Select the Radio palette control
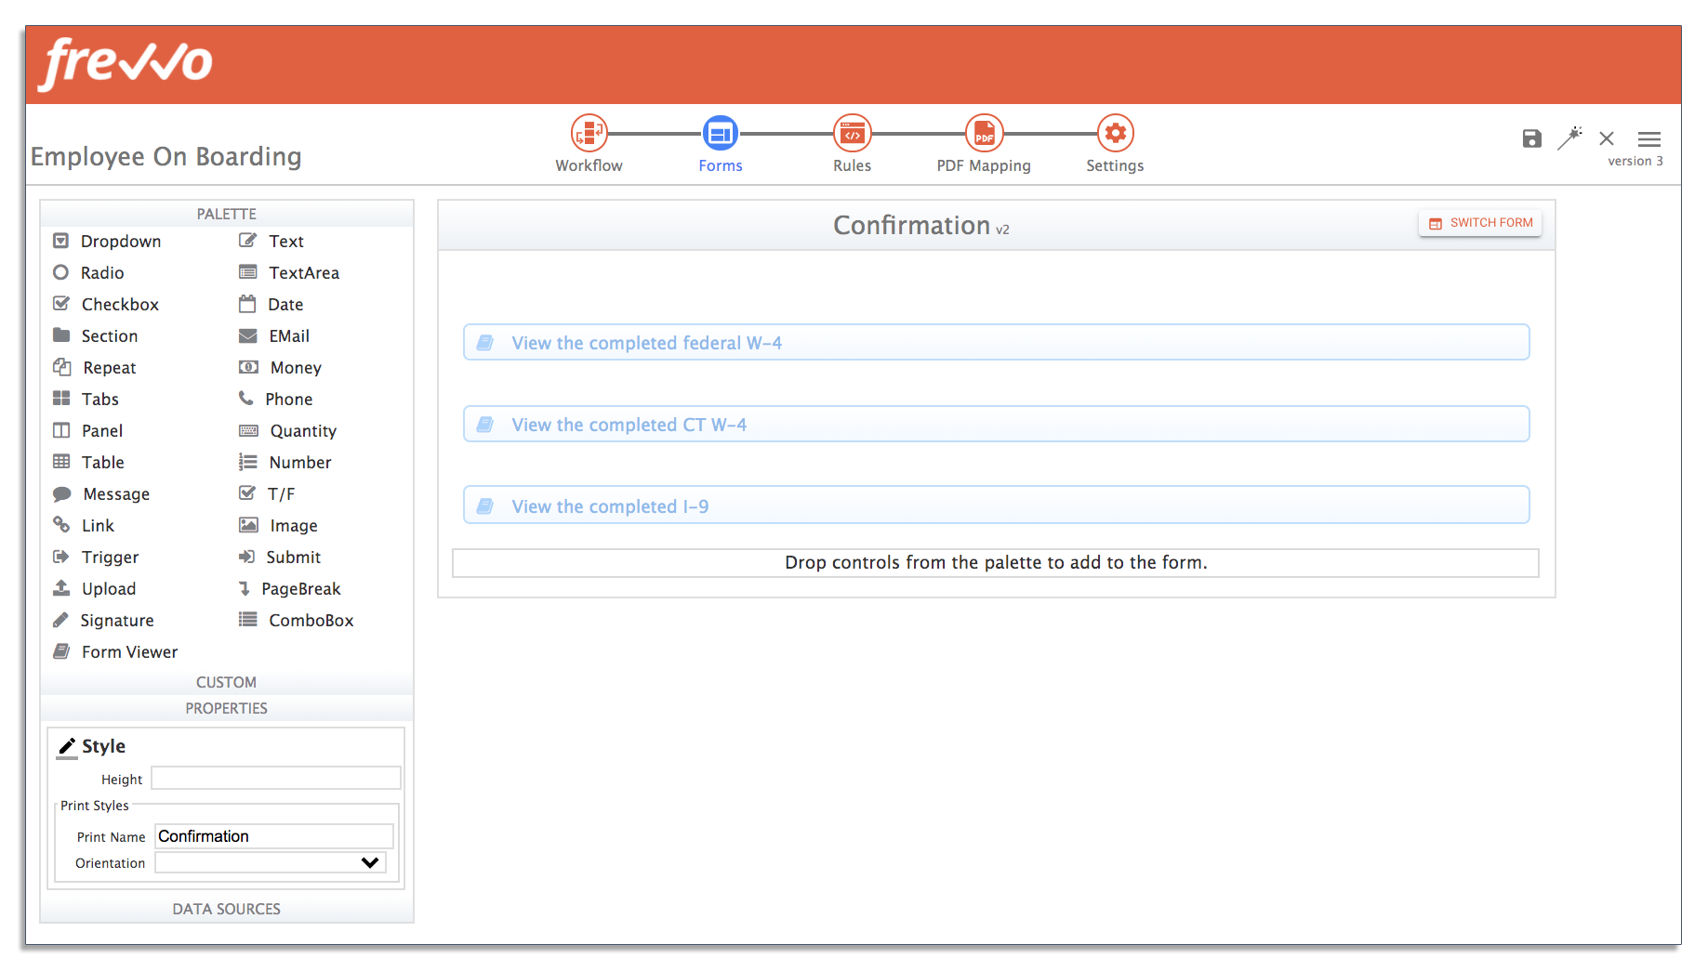 [88, 273]
